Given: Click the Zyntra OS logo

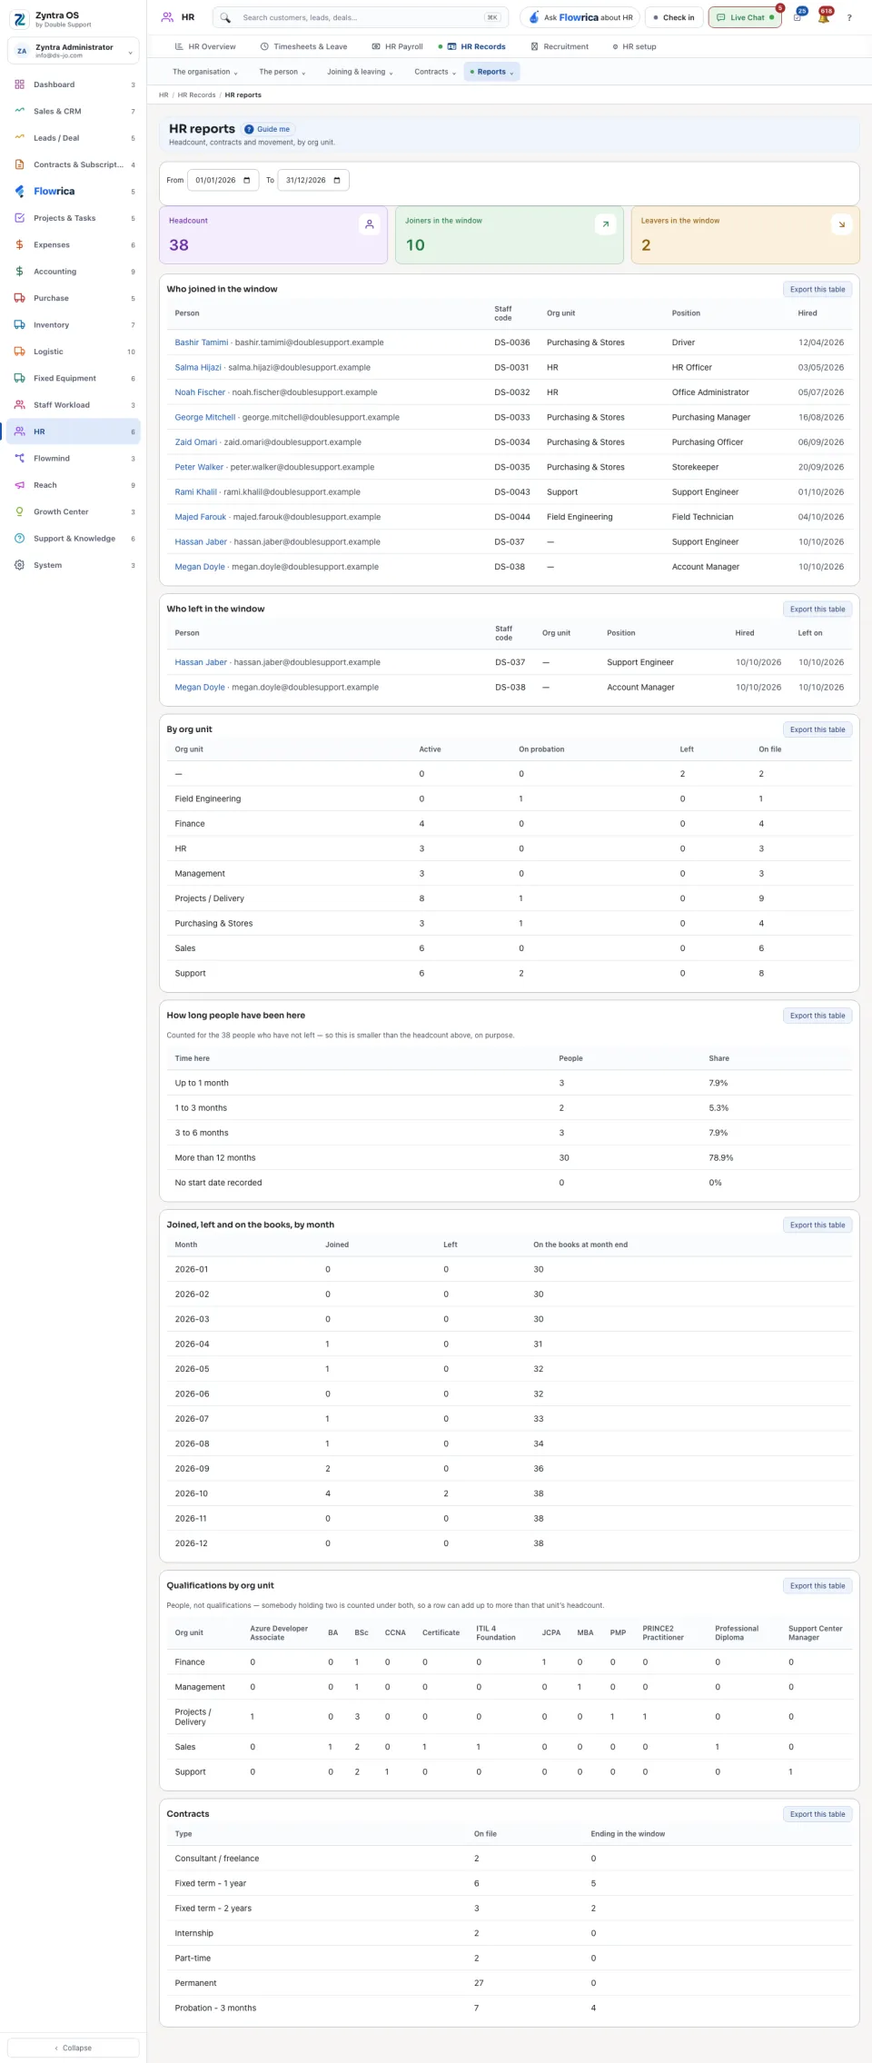Looking at the screenshot, I should pyautogui.click(x=19, y=18).
